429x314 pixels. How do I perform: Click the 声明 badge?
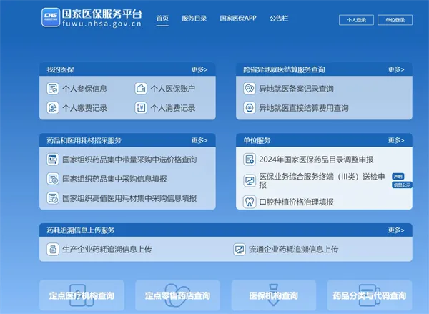[x=398, y=176]
